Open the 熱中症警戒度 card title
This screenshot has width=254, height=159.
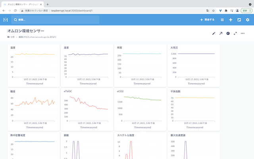[x=18, y=135]
